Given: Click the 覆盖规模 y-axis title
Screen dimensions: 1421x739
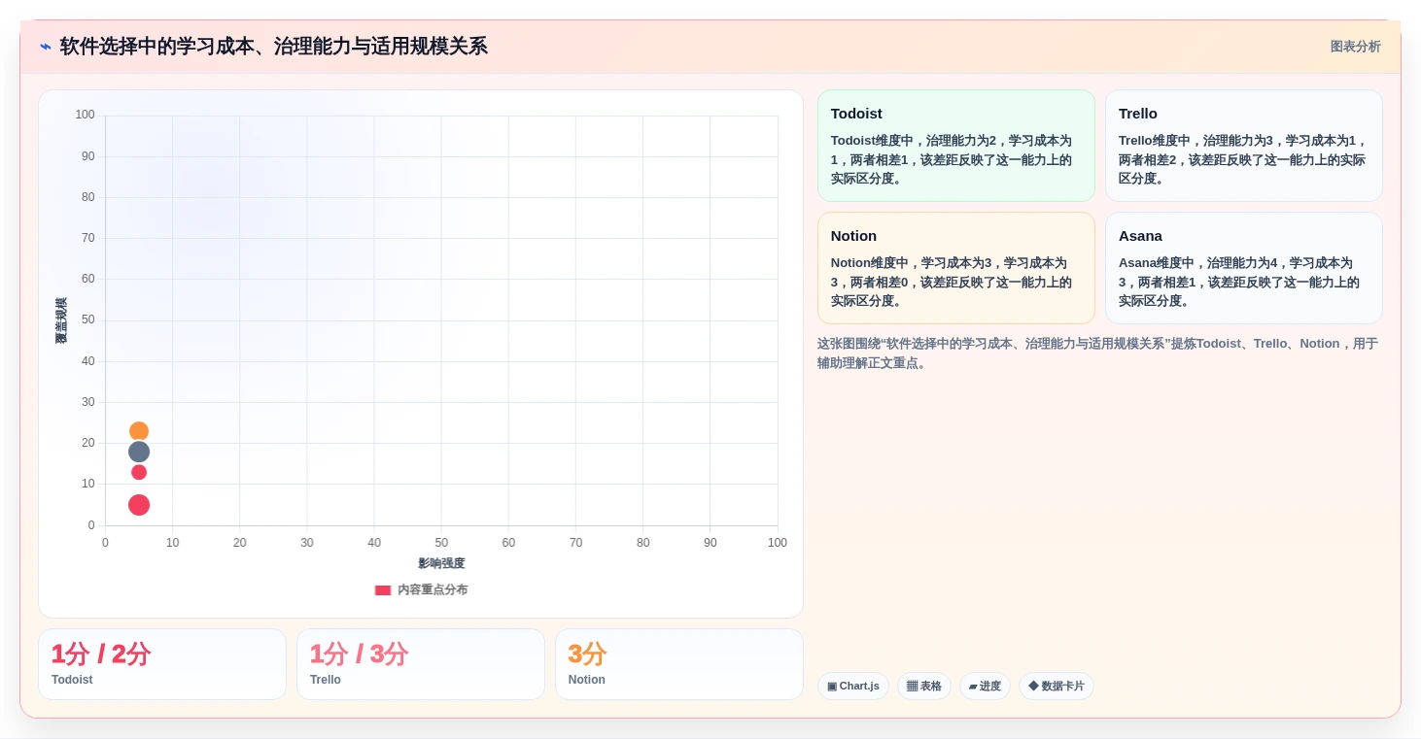Looking at the screenshot, I should (x=61, y=320).
